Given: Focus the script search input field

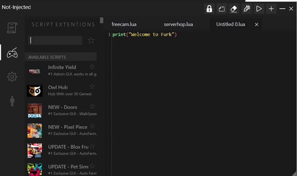Looking at the screenshot, I should pyautogui.click(x=55, y=40).
